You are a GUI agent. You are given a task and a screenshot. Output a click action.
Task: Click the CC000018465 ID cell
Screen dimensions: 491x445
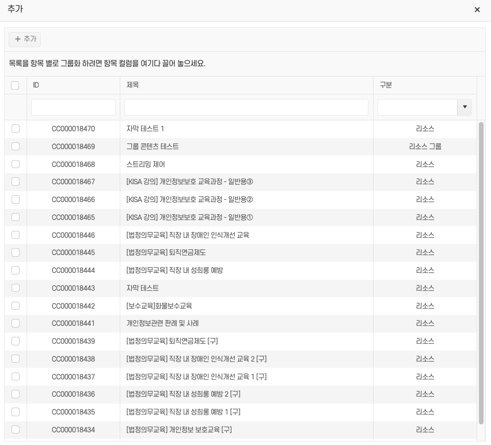point(73,217)
